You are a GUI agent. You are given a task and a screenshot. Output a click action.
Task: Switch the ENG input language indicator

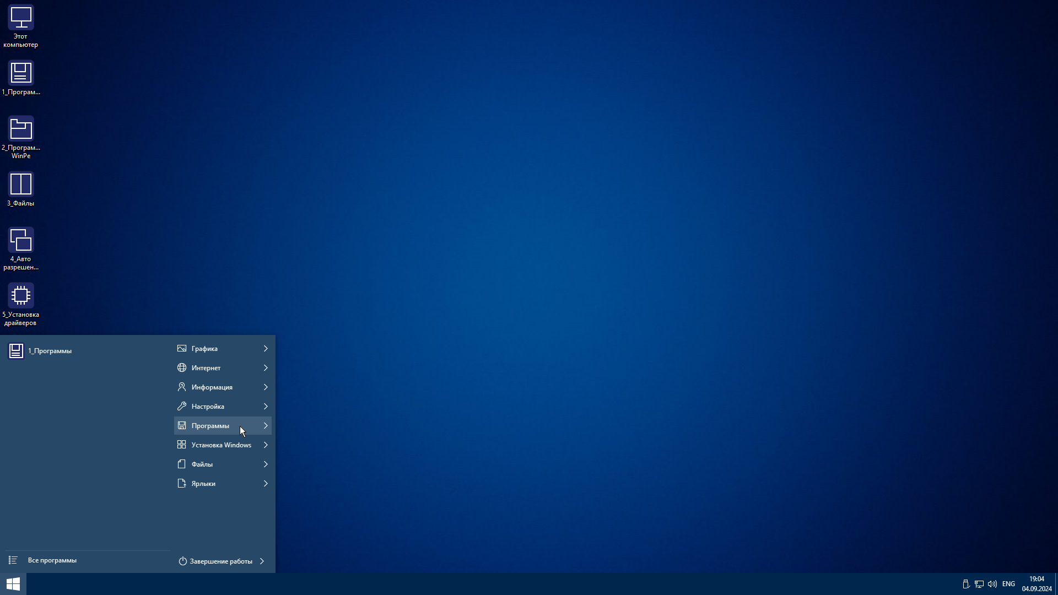(1008, 584)
